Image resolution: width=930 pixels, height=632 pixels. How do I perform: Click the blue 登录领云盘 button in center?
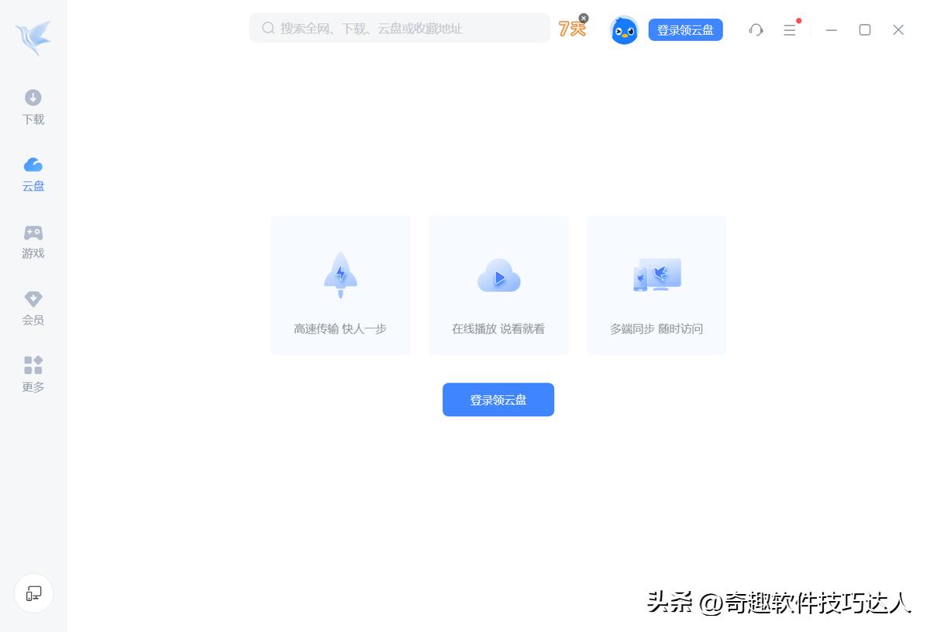[498, 400]
